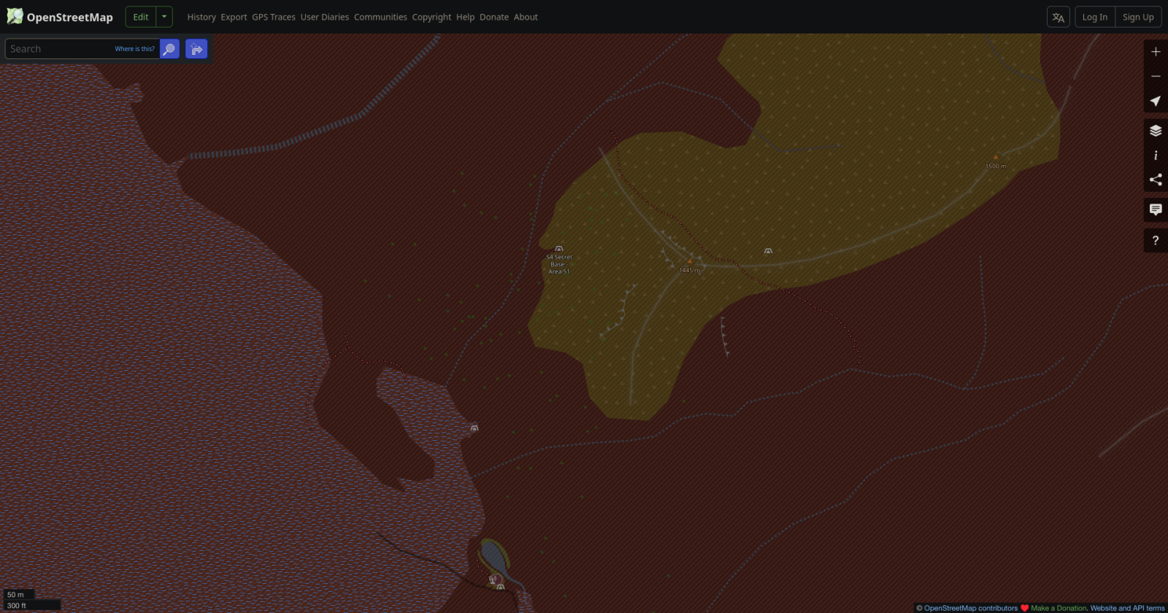Viewport: 1168px width, 613px height.
Task: Click the OpenStreetMap logo icon
Action: tap(15, 16)
